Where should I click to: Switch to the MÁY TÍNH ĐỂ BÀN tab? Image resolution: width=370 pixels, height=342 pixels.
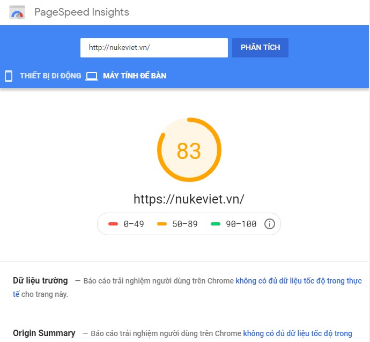135,76
